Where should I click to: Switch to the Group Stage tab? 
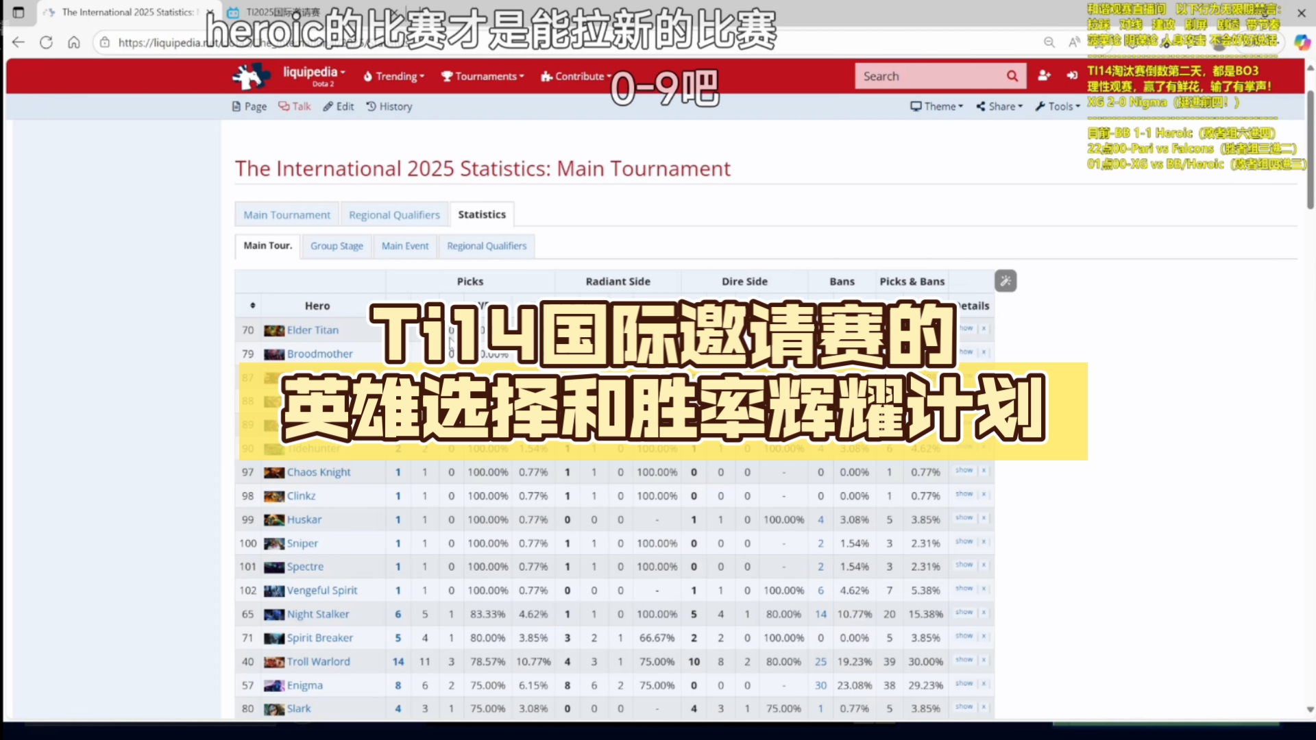337,246
